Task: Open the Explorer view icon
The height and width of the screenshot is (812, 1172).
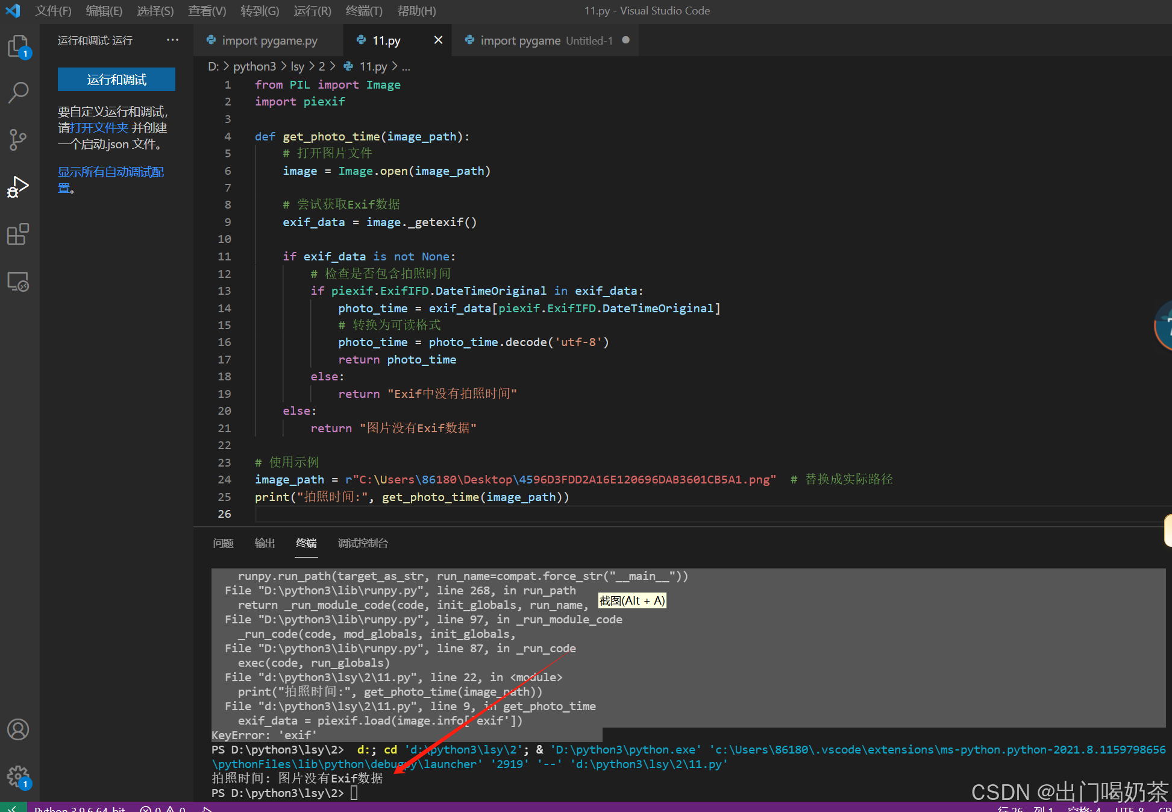Action: (18, 46)
